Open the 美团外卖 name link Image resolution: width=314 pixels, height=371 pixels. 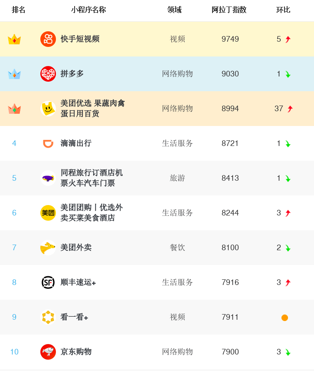click(x=76, y=248)
